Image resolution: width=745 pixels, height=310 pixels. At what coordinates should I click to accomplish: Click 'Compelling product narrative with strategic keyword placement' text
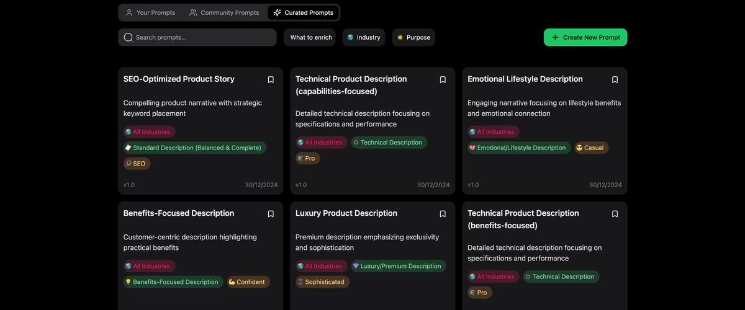pyautogui.click(x=192, y=108)
